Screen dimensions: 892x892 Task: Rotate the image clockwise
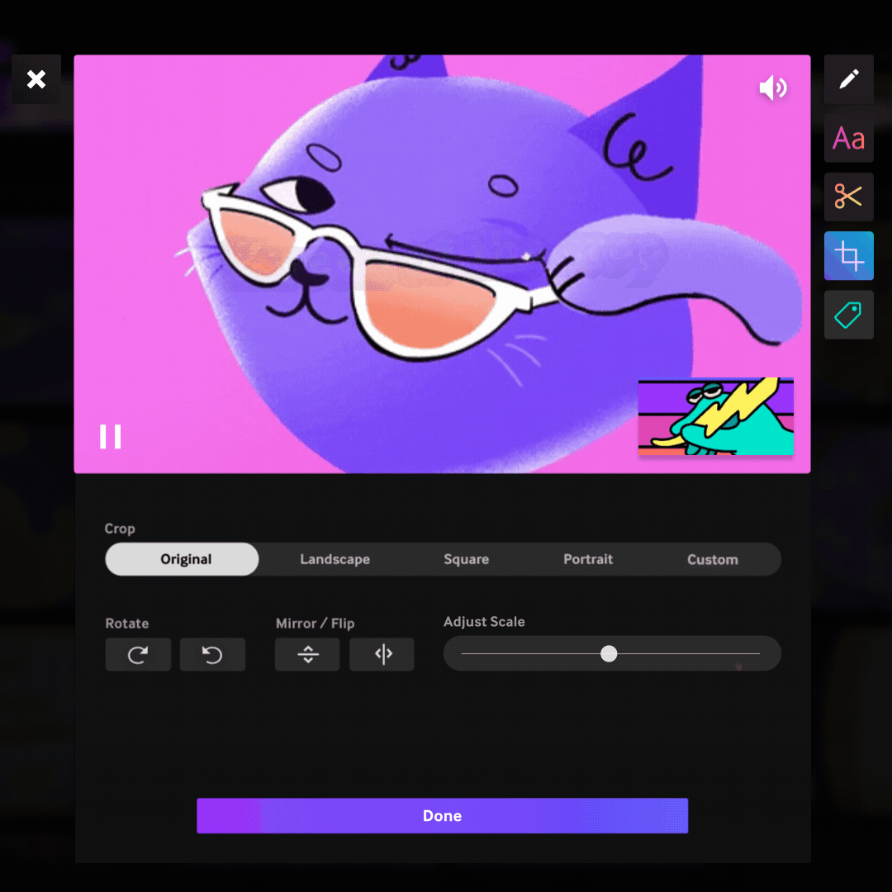click(138, 654)
